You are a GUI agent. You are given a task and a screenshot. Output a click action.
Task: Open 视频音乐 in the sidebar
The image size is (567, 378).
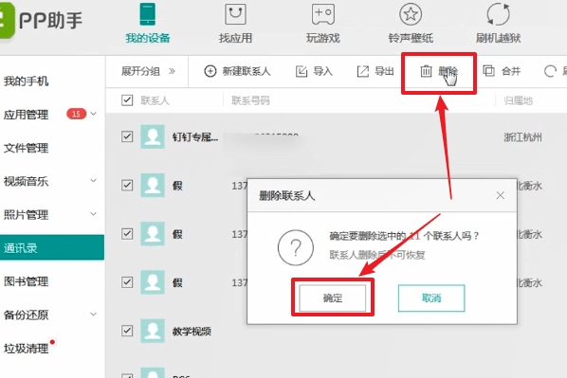point(26,181)
